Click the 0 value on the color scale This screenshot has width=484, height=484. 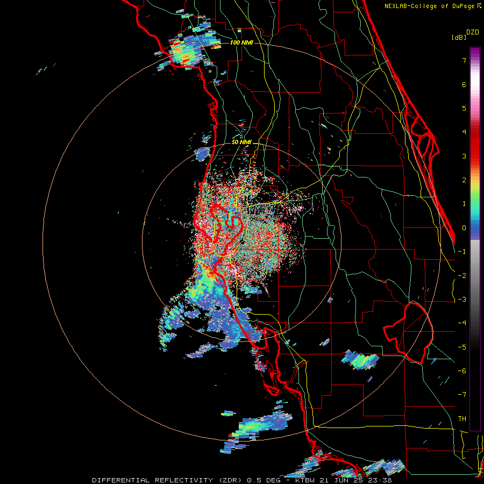464,228
